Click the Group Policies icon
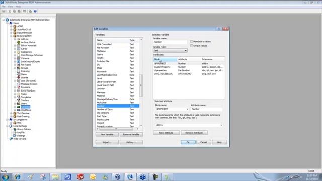Viewport: 322px width, 181px height. click(x=15, y=129)
